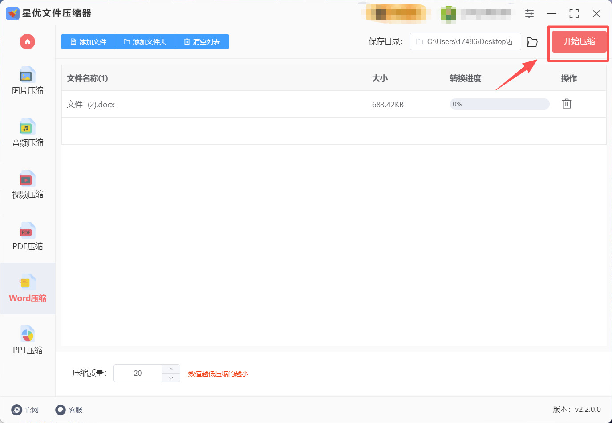
Task: Clear the list with 清空列表
Action: [202, 42]
